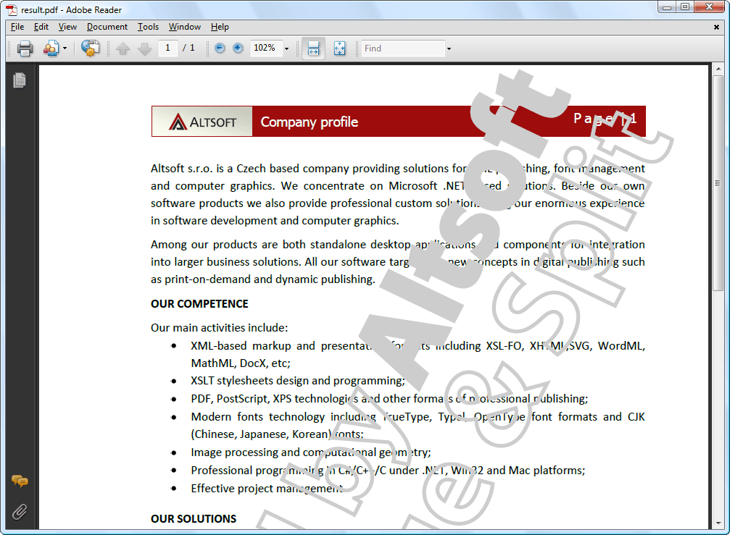
Task: Click the Altsoft logo in page header
Action: 202,122
